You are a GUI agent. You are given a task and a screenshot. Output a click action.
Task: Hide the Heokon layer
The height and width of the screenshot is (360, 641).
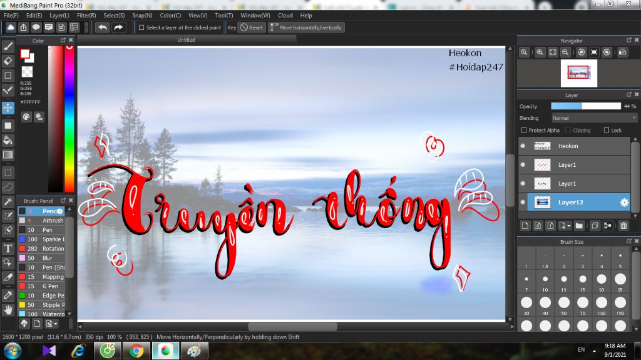coord(523,146)
